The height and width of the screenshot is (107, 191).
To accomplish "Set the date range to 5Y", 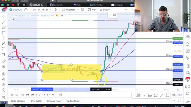I will click(48, 95).
